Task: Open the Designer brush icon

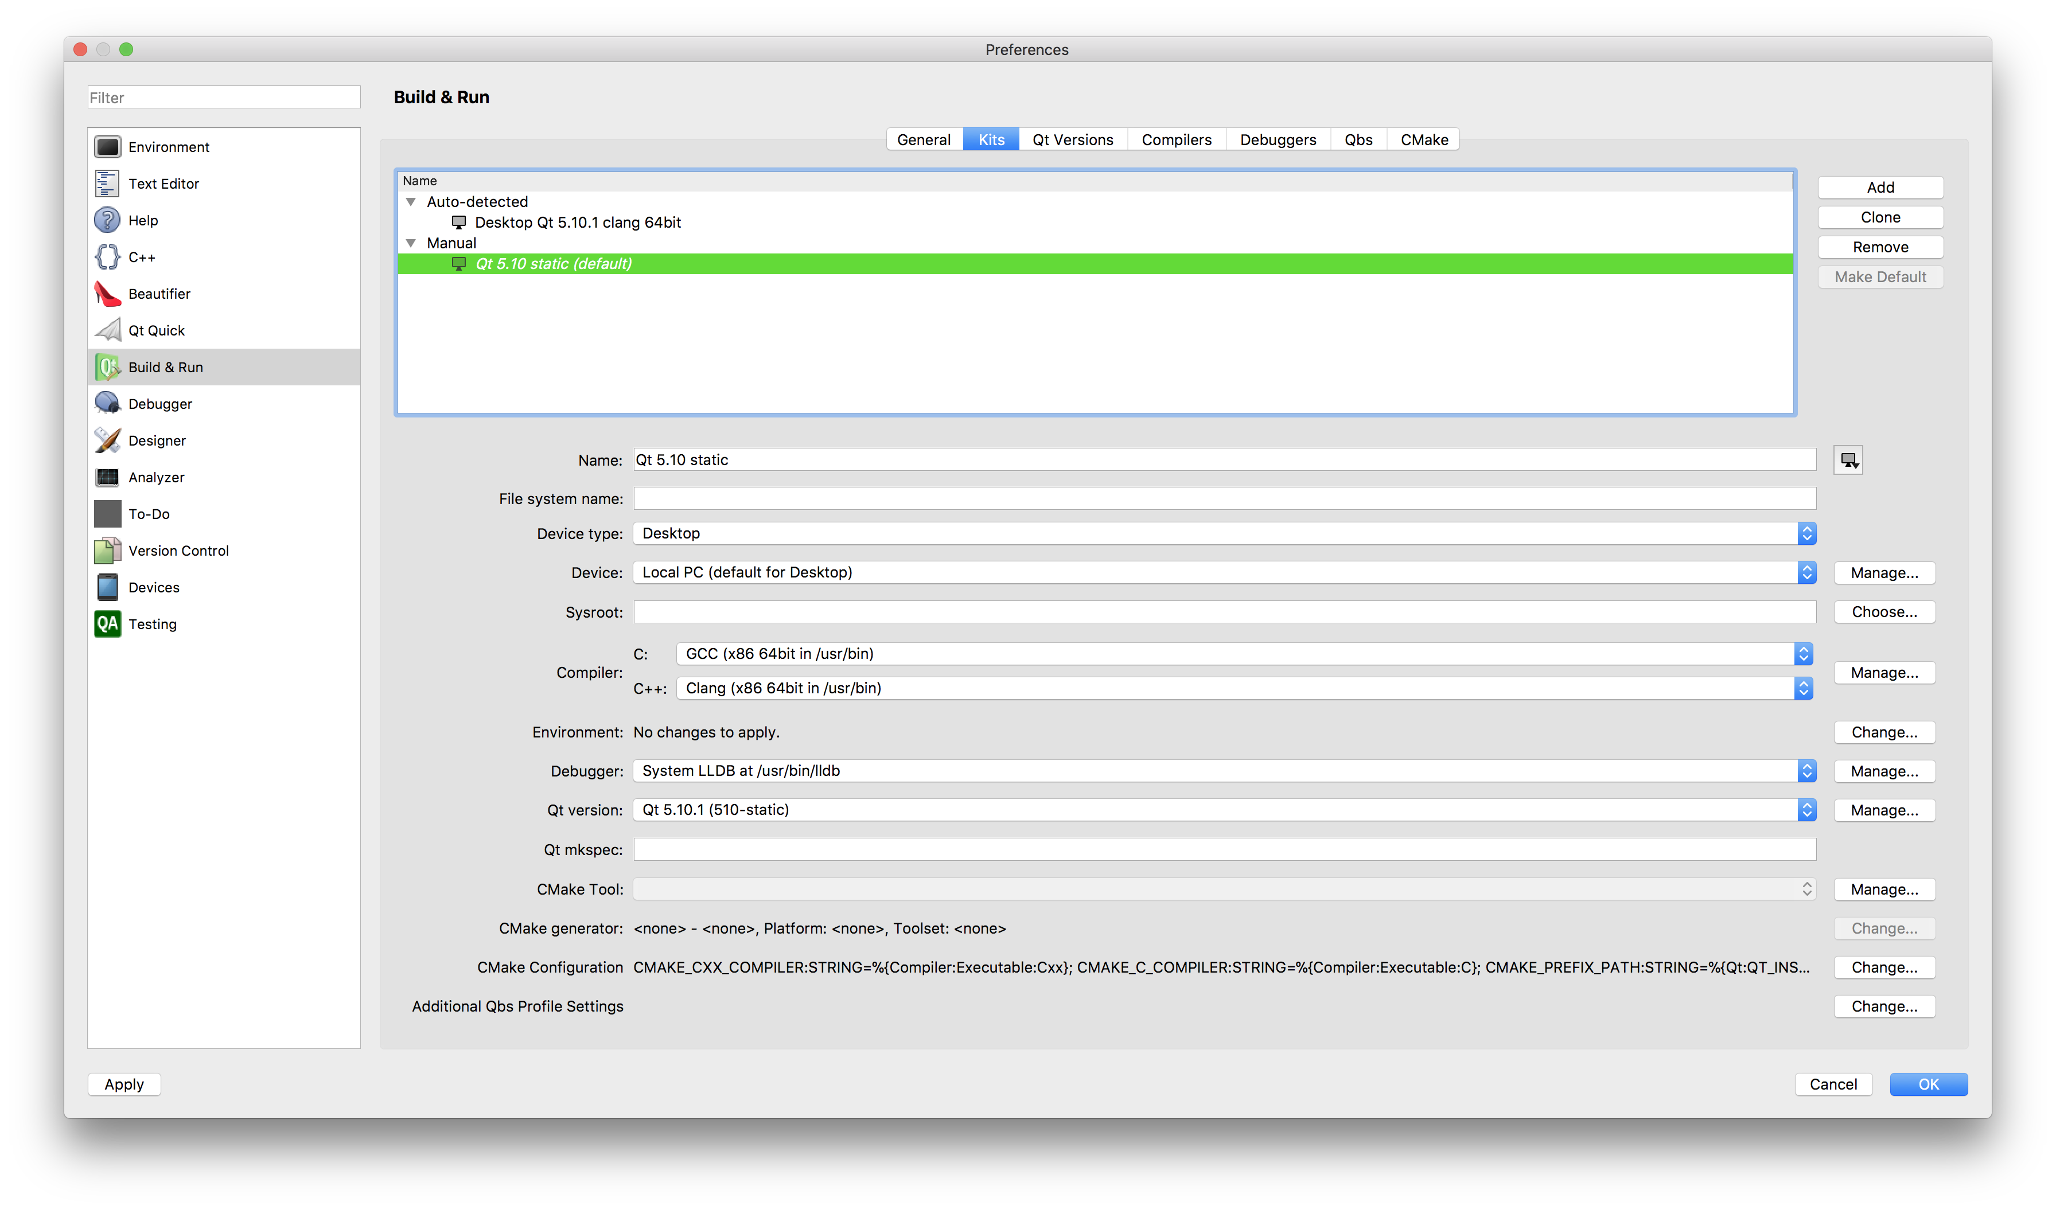Action: tap(107, 440)
